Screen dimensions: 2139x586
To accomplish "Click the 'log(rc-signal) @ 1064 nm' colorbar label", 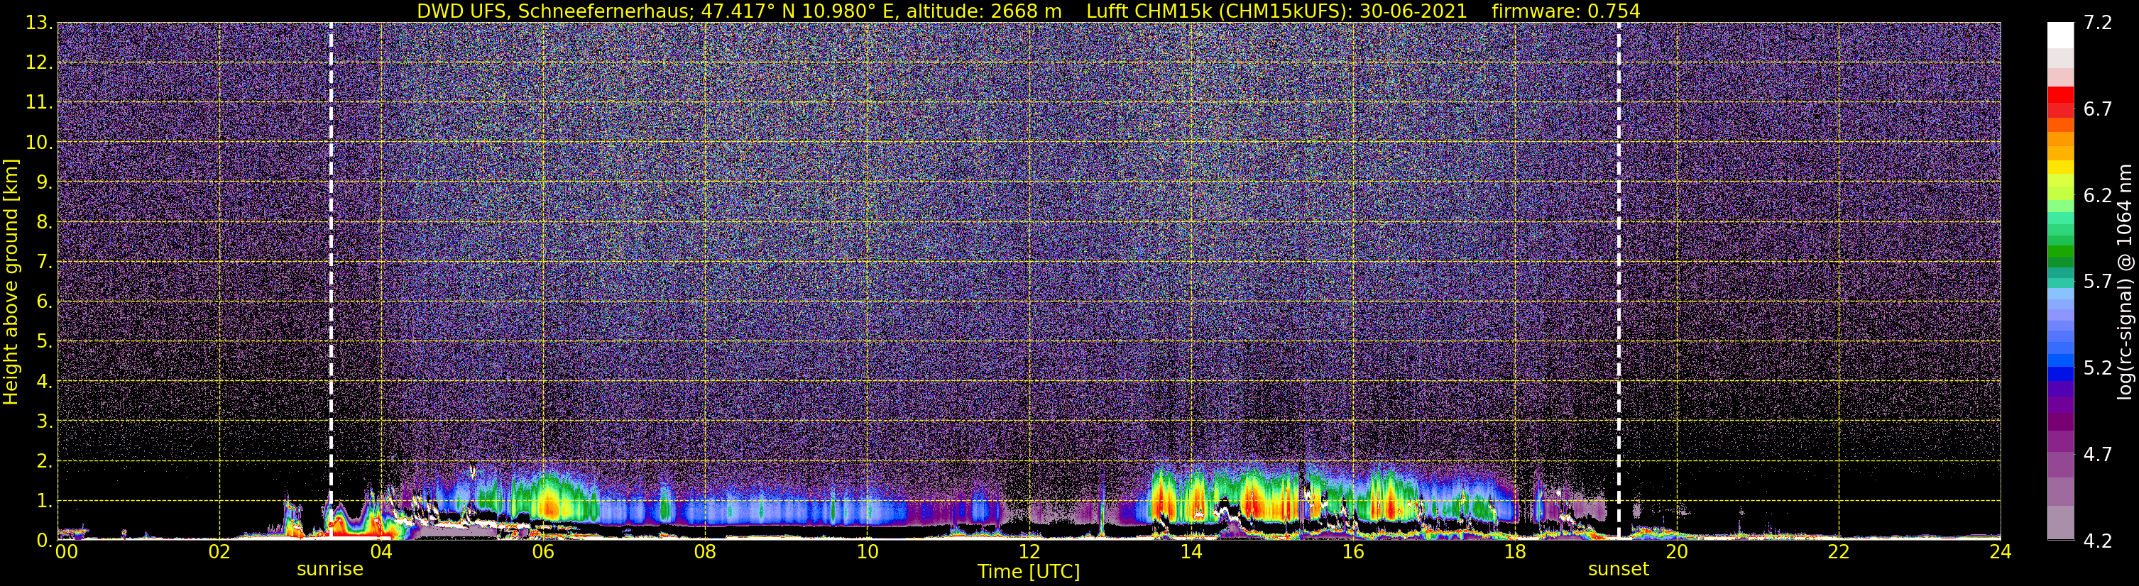I will click(2124, 282).
